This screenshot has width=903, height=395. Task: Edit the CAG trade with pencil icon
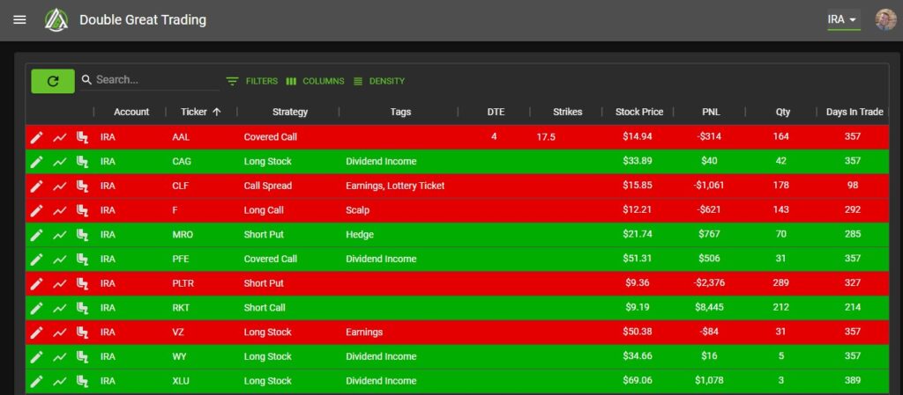36,161
